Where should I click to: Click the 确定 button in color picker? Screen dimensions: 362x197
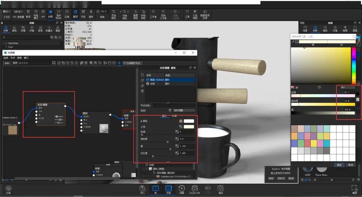click(339, 165)
